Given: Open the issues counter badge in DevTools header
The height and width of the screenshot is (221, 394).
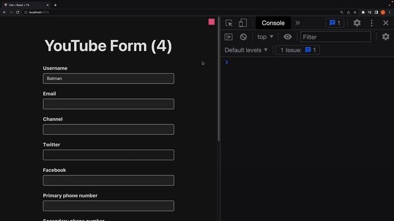Looking at the screenshot, I should pyautogui.click(x=335, y=23).
